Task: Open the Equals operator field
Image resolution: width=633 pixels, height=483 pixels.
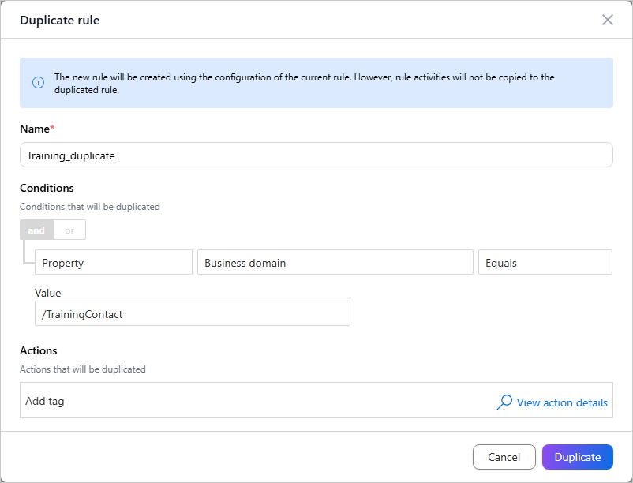Action: [x=545, y=262]
